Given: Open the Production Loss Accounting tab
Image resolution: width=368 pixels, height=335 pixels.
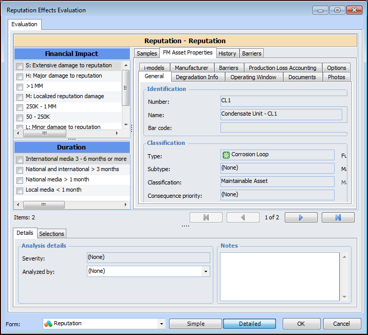Looking at the screenshot, I should pyautogui.click(x=282, y=68).
